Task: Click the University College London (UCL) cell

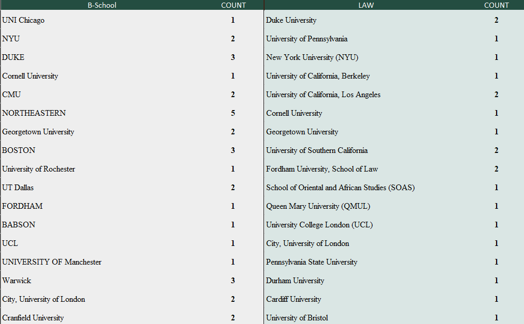Action: click(x=319, y=225)
